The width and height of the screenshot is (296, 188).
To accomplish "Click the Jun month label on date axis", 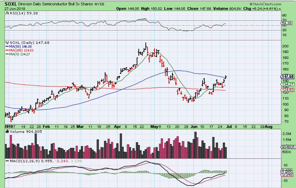I will [194, 127].
